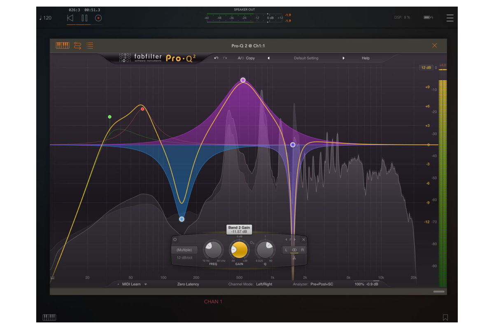Viewport: 494px width, 329px height.
Task: Select the red EQ band node
Action: (142, 109)
